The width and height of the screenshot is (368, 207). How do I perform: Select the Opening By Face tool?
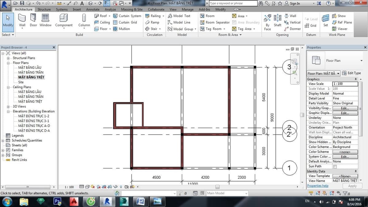coord(267,22)
